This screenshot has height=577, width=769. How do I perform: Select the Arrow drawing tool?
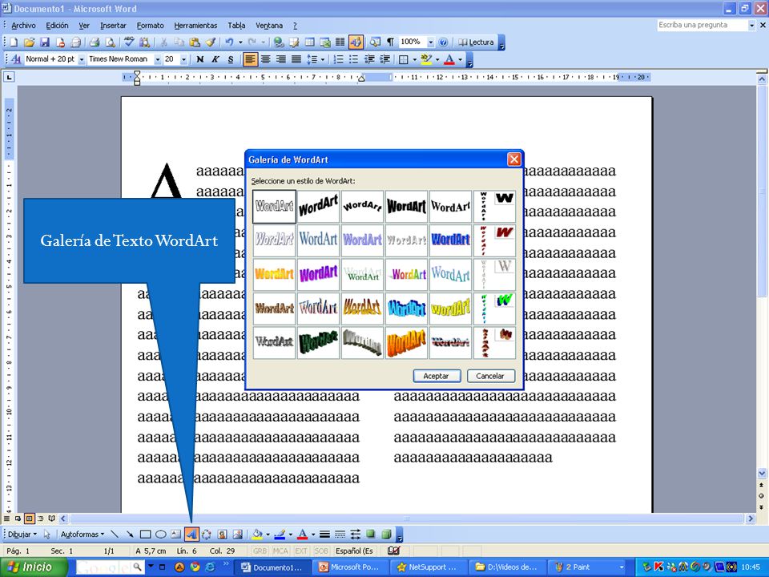pyautogui.click(x=130, y=535)
